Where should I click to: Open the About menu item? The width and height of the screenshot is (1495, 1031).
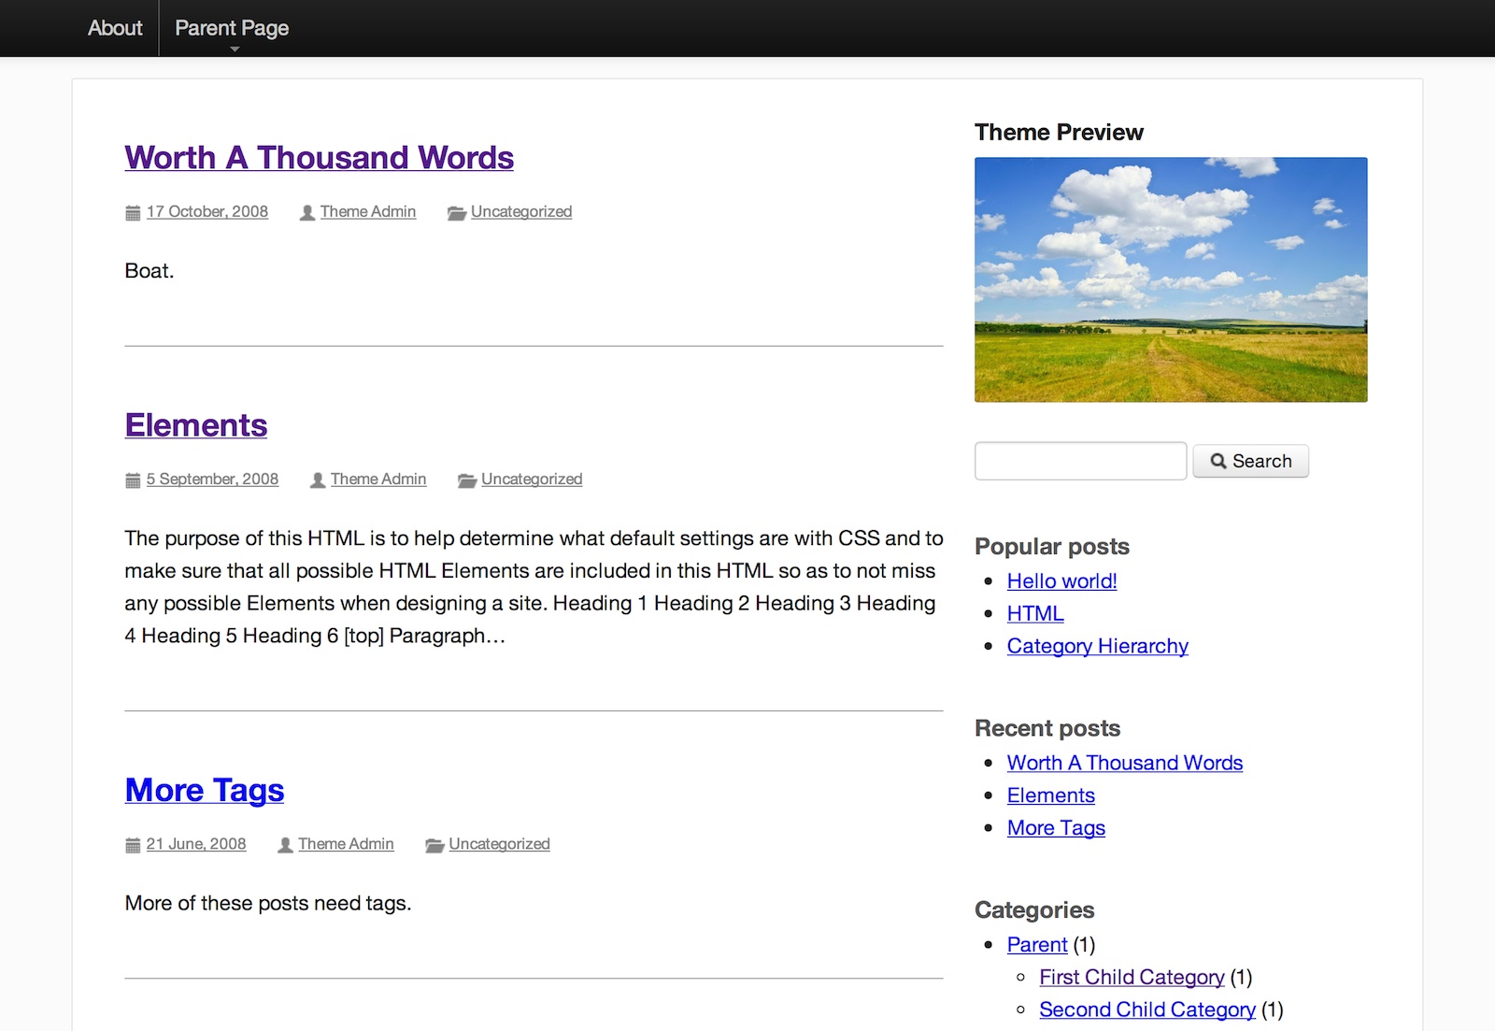pos(115,28)
